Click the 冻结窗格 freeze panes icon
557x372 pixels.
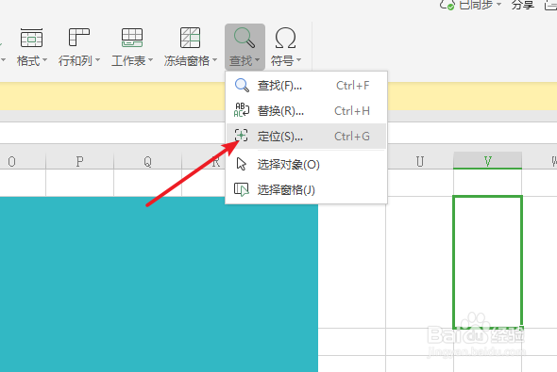(190, 38)
